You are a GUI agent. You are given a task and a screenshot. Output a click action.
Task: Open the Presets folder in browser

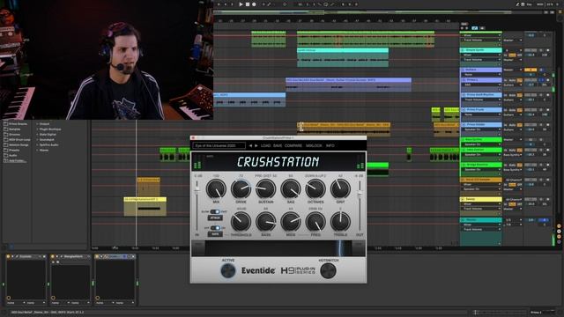coord(14,151)
